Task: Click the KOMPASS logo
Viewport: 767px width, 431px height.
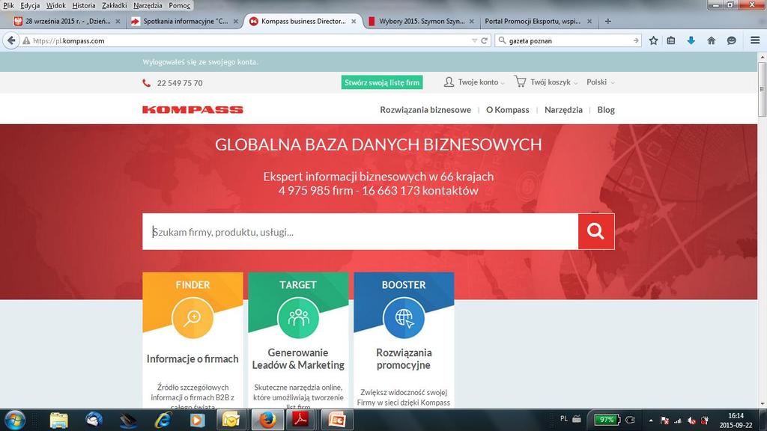Action: (x=192, y=110)
